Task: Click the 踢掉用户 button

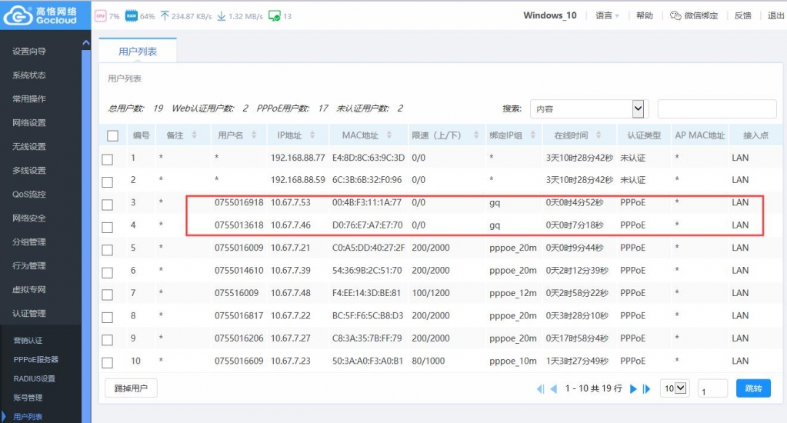Action: [131, 388]
